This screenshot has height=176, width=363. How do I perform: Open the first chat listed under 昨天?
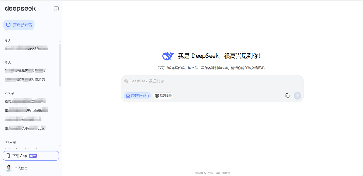25,71
